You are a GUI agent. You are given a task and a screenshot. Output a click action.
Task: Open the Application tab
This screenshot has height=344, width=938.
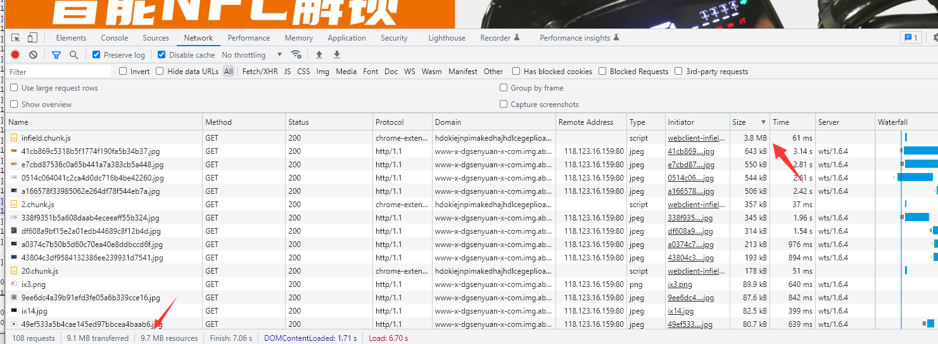[346, 38]
